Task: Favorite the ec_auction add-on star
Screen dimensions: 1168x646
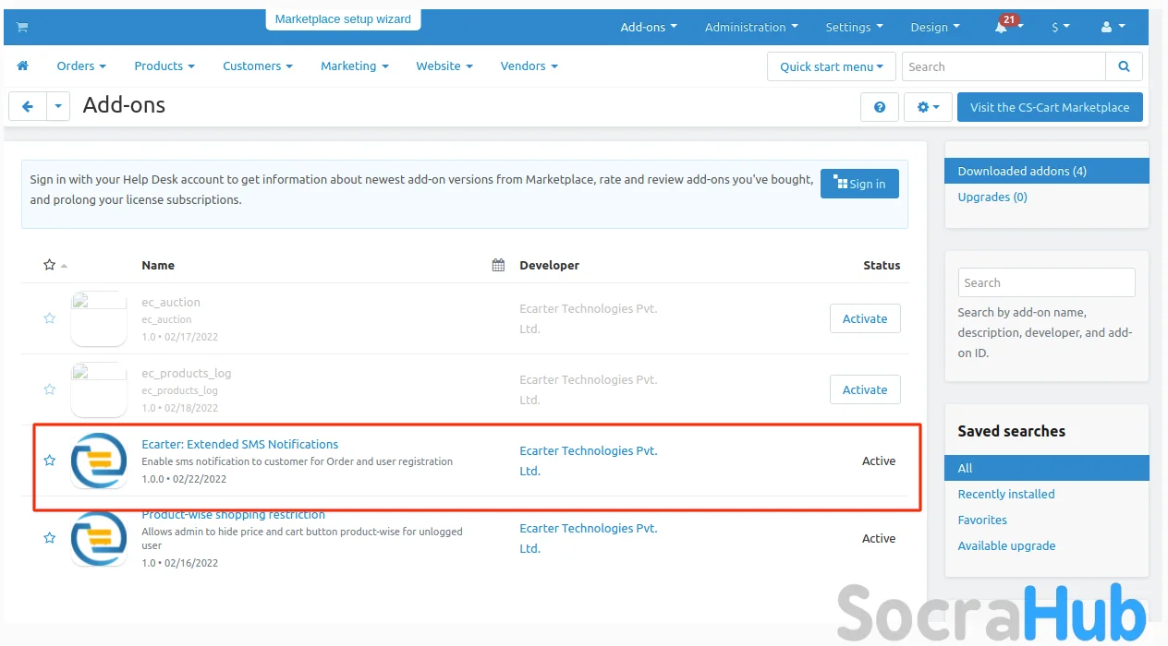Action: [x=50, y=319]
